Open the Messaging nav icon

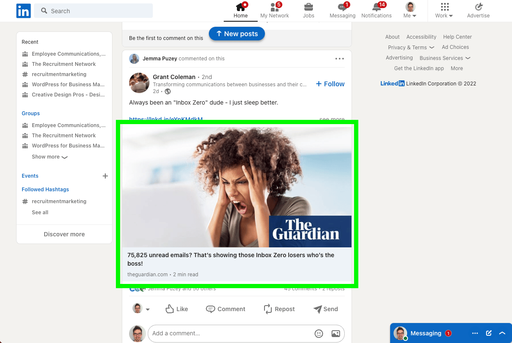click(x=342, y=7)
